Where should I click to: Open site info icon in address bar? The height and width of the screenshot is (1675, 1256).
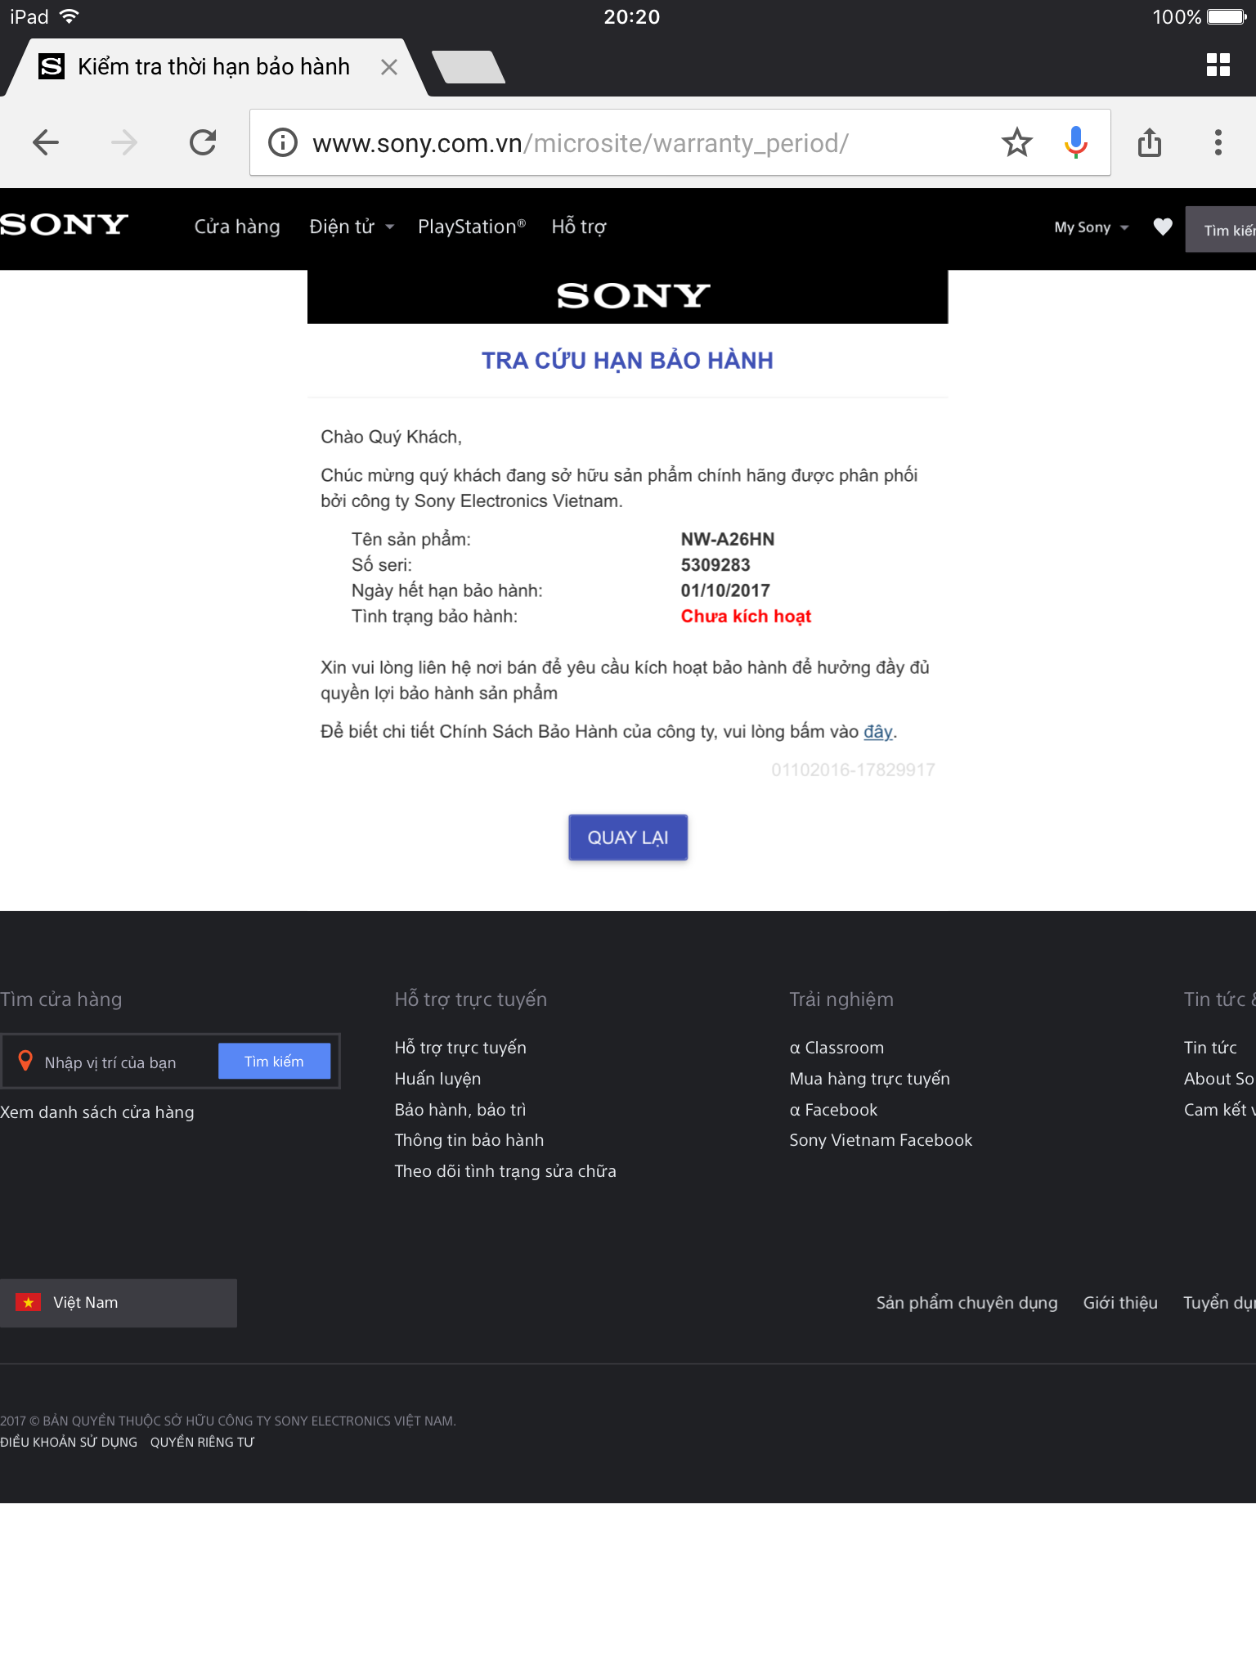(283, 142)
